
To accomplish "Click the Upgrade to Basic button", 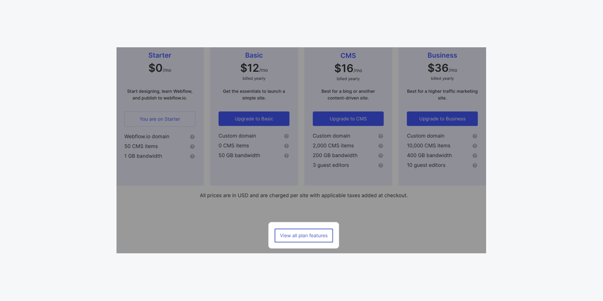I will (x=254, y=119).
